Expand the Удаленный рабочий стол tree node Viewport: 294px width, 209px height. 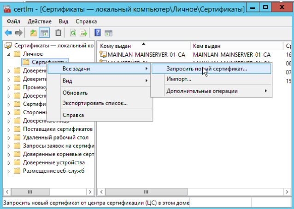click(x=9, y=138)
